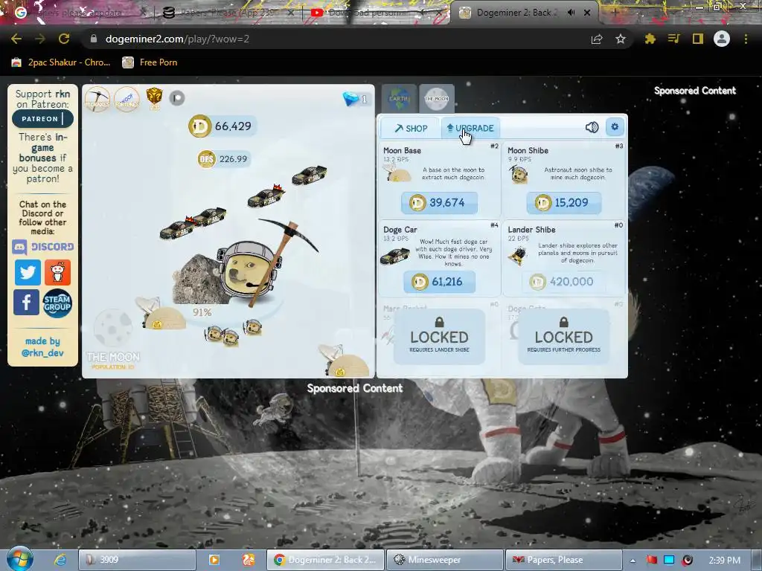762x571 pixels.
Task: Open the Patreon support button
Action: pos(42,119)
